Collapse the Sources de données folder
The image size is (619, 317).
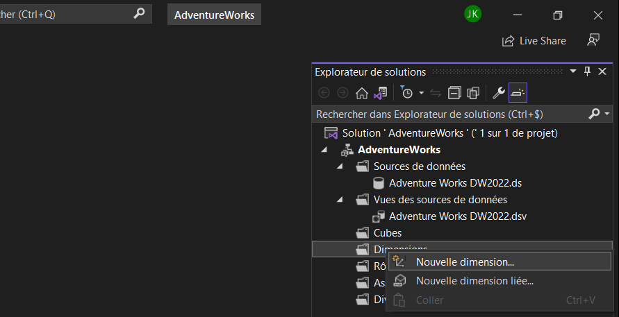point(340,166)
